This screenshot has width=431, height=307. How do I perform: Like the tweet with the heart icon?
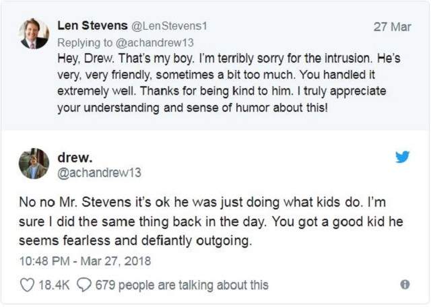[x=27, y=285]
